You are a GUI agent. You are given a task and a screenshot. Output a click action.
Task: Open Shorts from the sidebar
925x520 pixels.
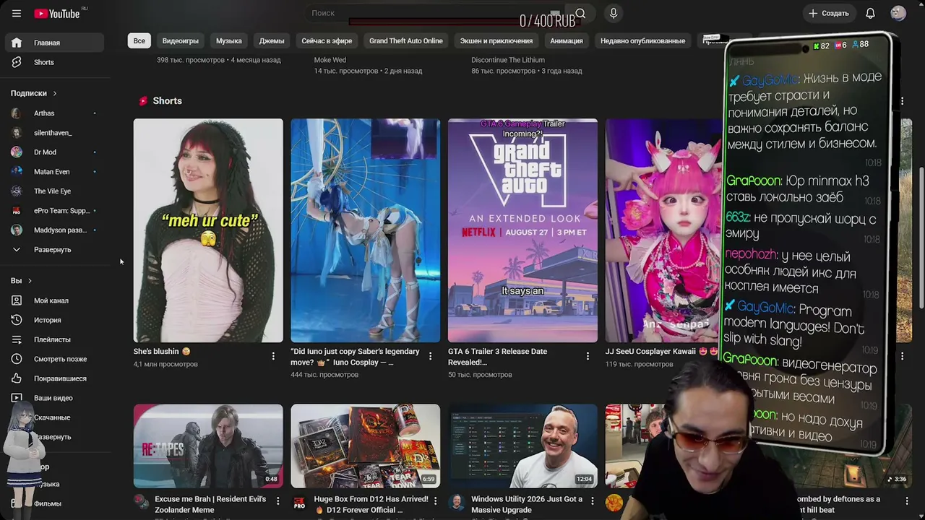55,62
